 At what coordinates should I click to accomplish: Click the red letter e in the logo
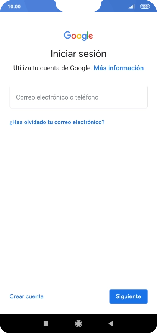[91, 36]
